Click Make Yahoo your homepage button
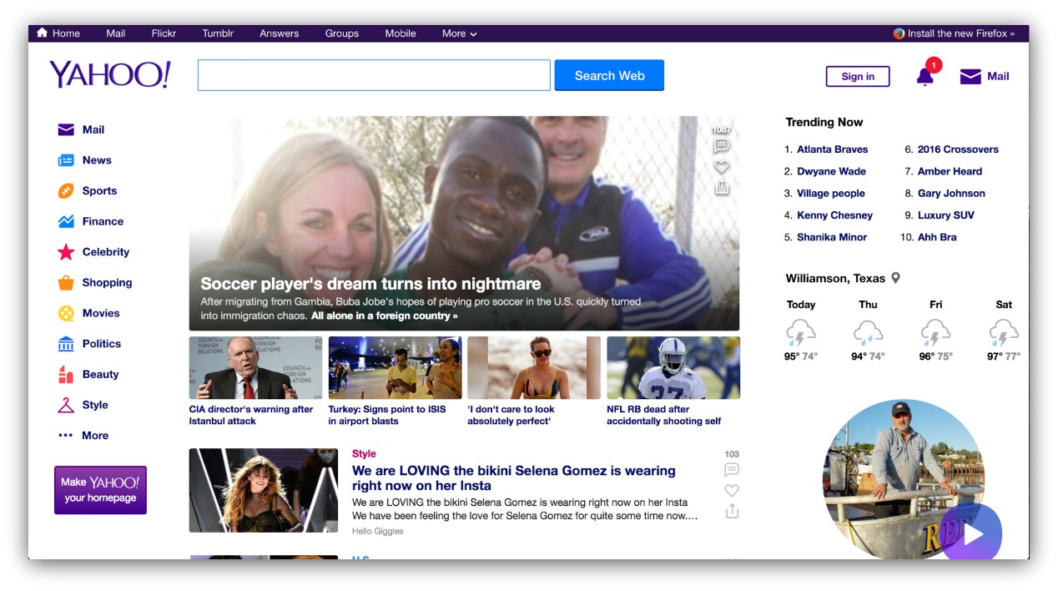 100,490
